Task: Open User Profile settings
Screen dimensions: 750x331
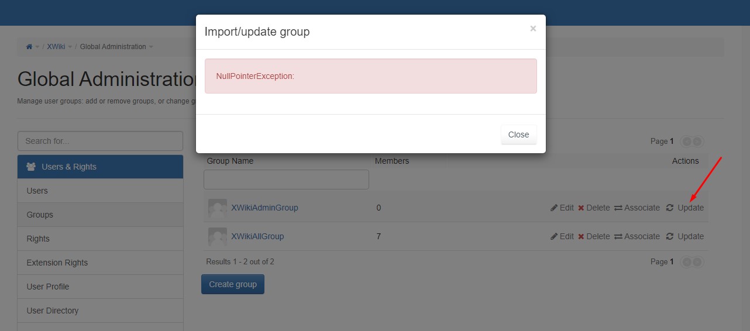Action: (x=100, y=287)
